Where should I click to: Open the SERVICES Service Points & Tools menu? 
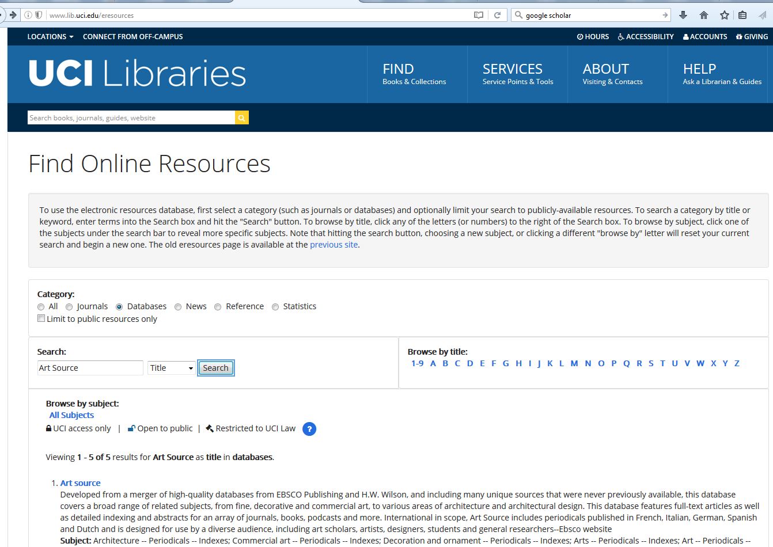(x=518, y=74)
